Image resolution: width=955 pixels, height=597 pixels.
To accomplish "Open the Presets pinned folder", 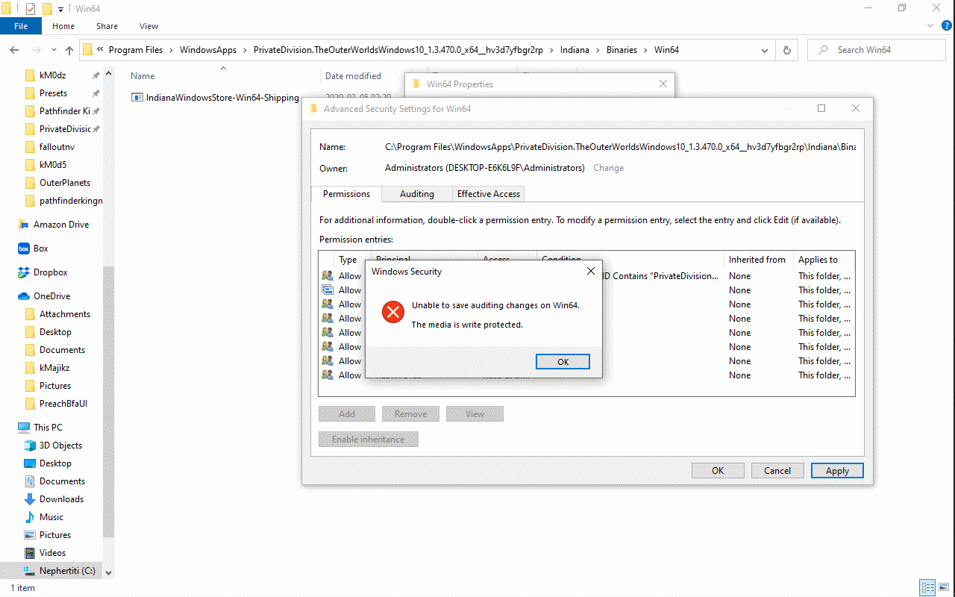I will pyautogui.click(x=54, y=93).
